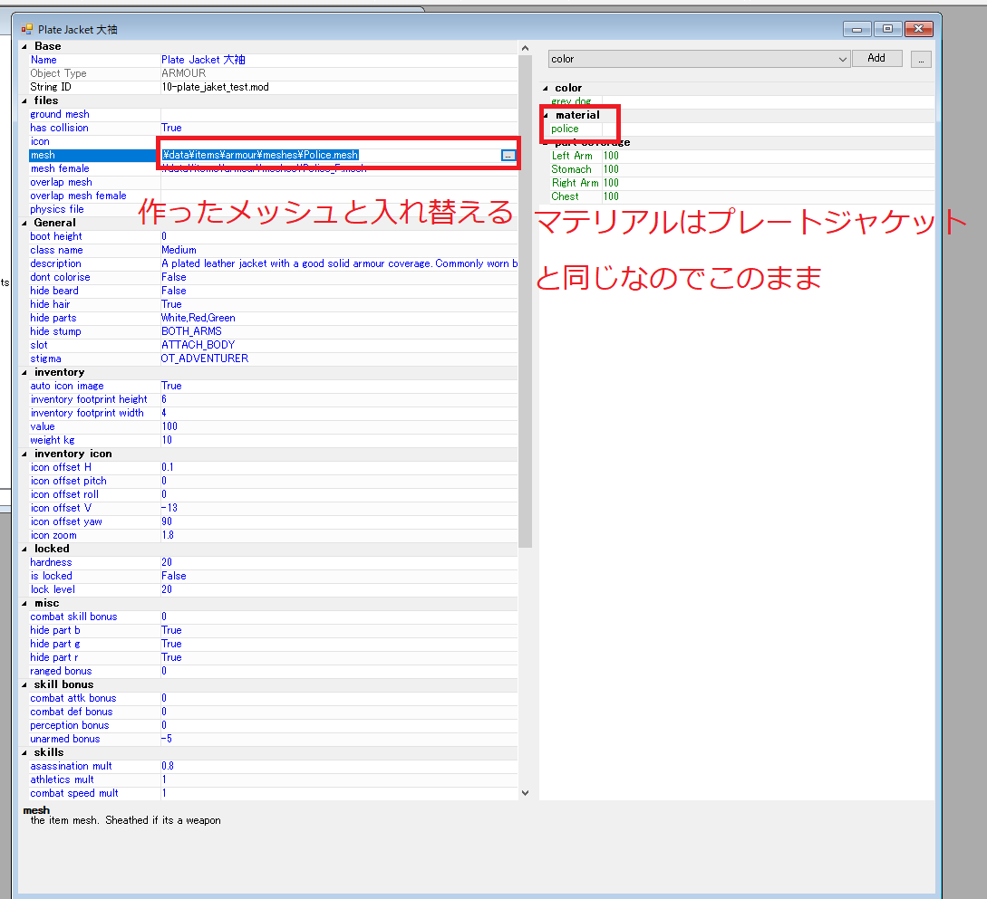Click the dont colorise False value

pos(174,277)
